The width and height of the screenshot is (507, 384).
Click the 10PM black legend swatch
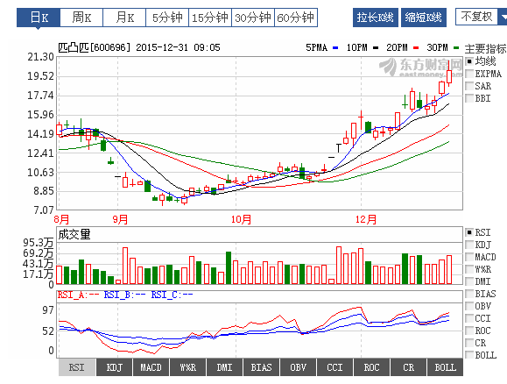(376, 48)
